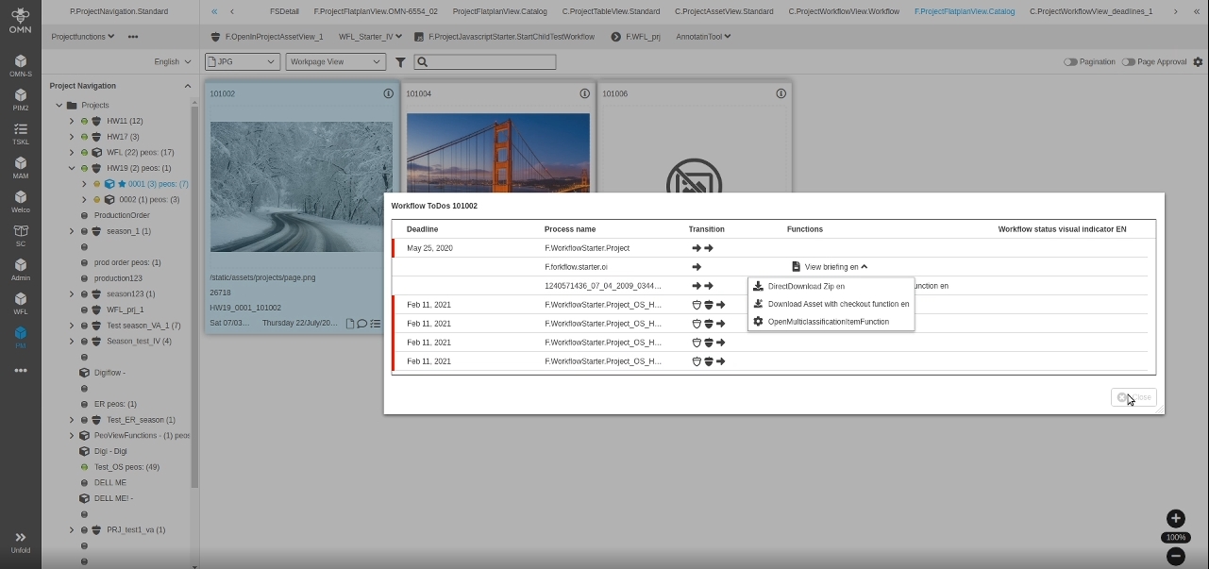The image size is (1209, 569).
Task: Click the zoom out minus button
Action: [x=1175, y=556]
